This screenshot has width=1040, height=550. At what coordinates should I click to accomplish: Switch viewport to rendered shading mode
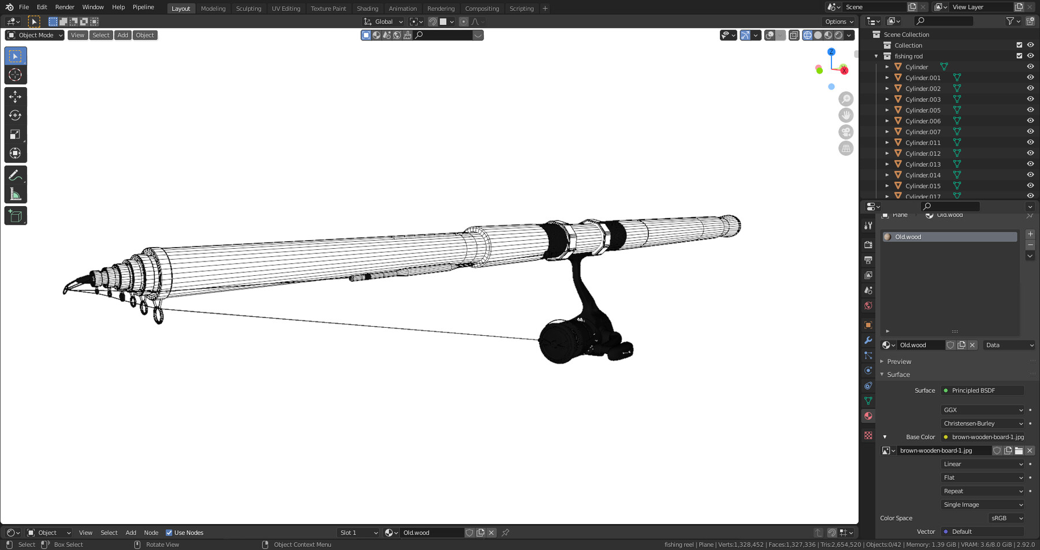pyautogui.click(x=838, y=35)
